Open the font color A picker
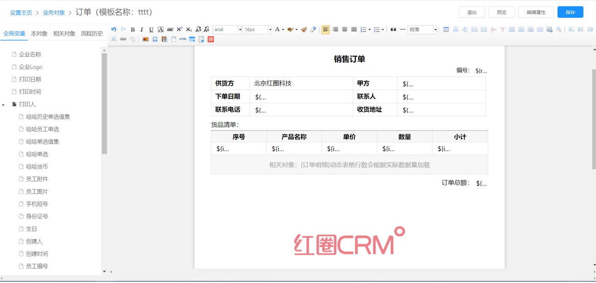Screen dimensions: 596x283 pos(277,29)
